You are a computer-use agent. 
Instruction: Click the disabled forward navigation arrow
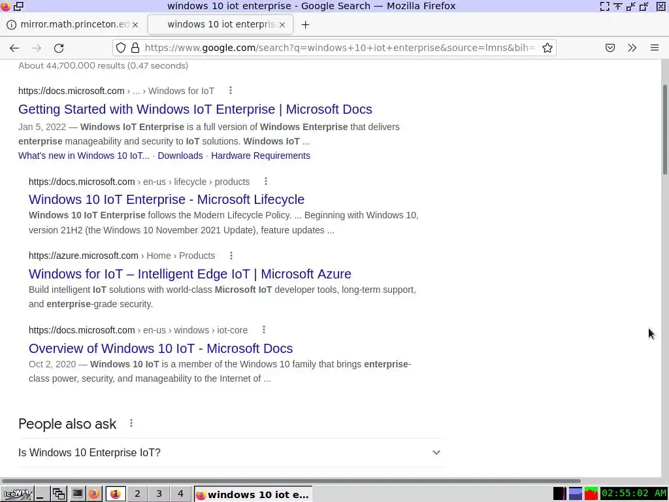pos(37,48)
